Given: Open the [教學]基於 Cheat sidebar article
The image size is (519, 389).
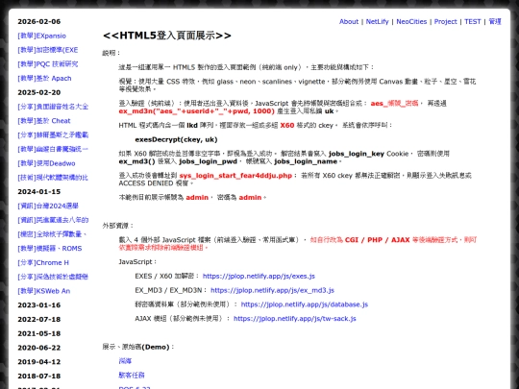Looking at the screenshot, I should 44,121.
